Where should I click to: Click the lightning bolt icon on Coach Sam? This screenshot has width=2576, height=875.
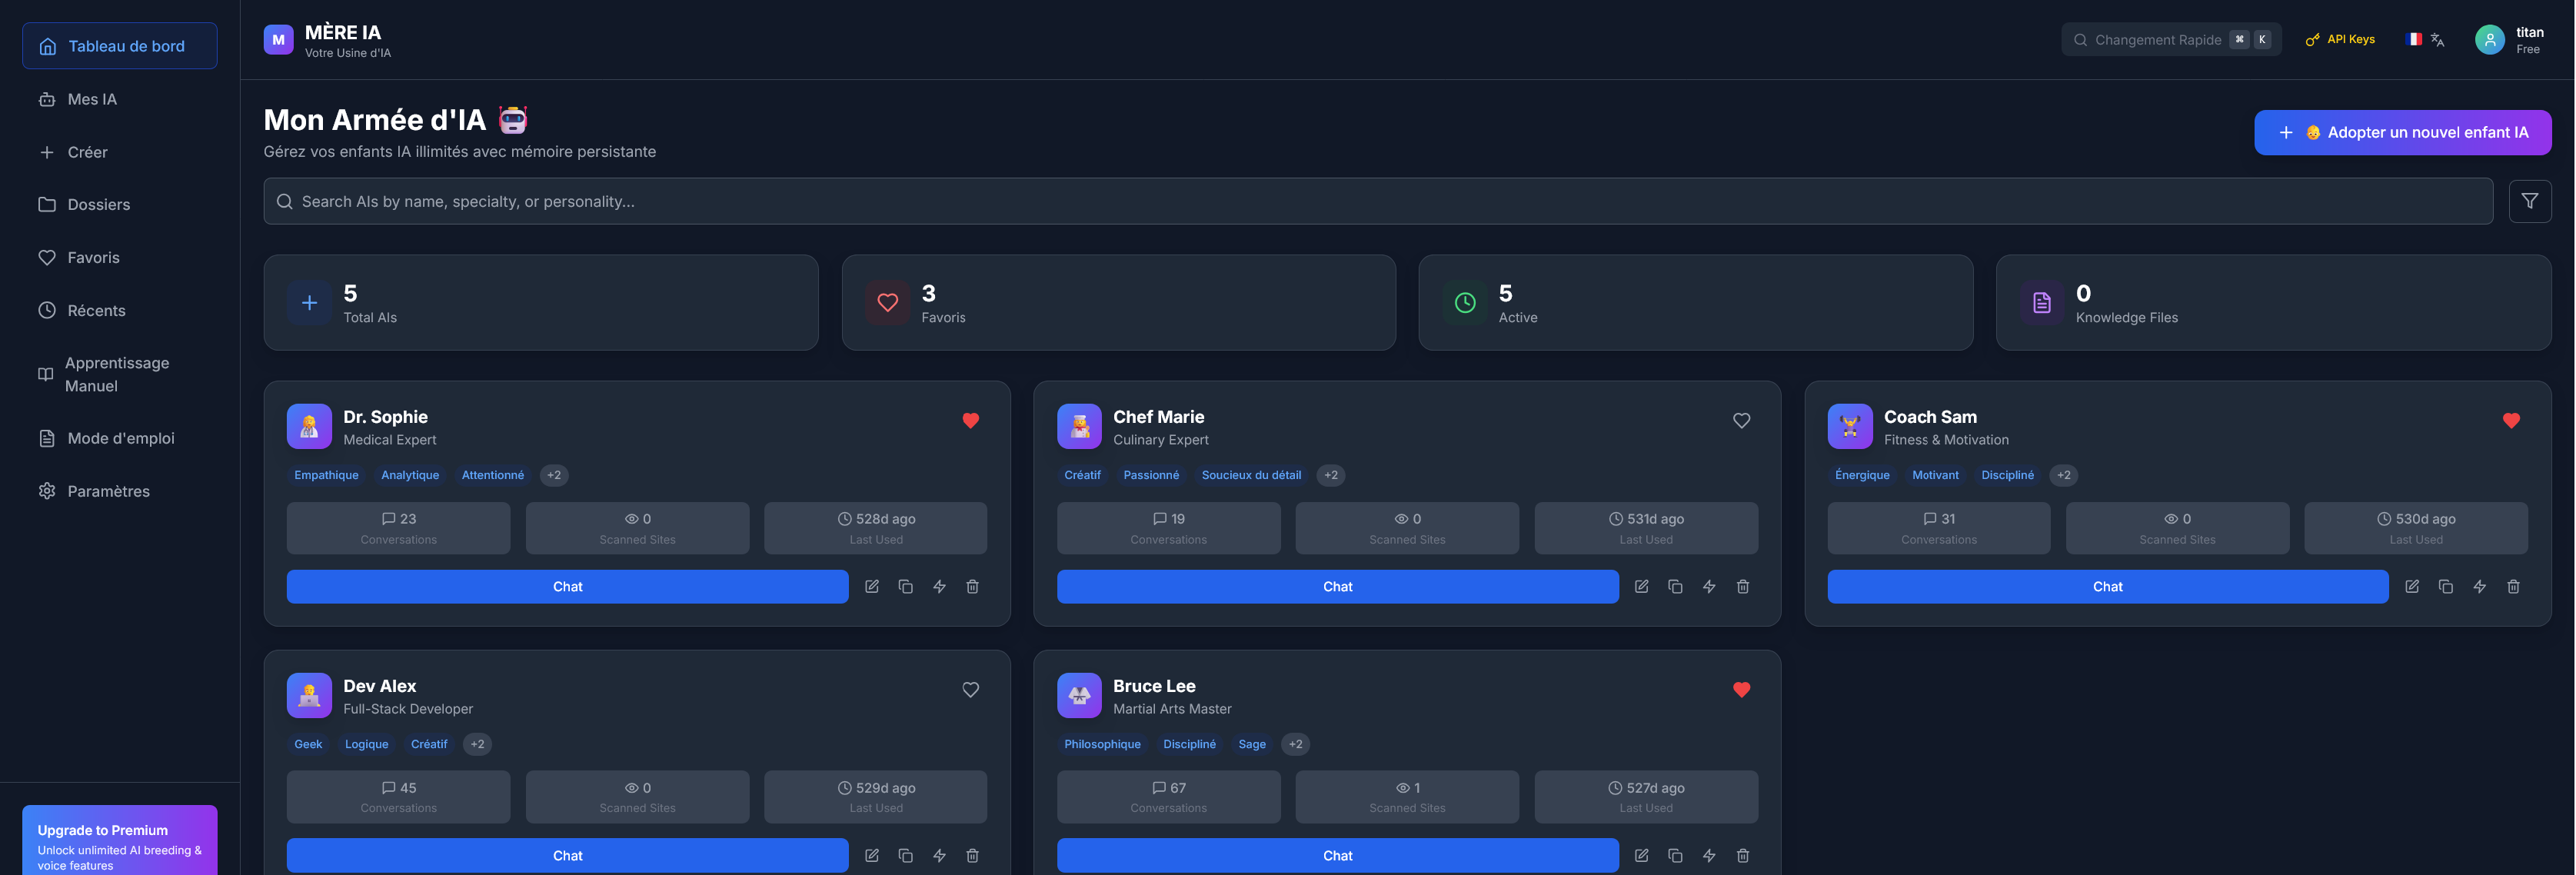2480,587
